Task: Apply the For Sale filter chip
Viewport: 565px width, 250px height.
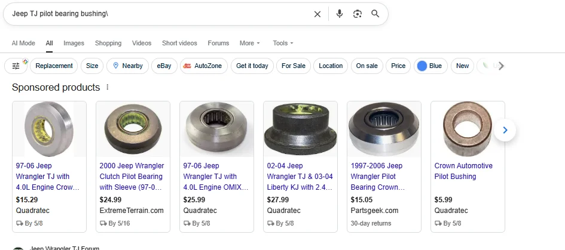Action: click(x=294, y=66)
